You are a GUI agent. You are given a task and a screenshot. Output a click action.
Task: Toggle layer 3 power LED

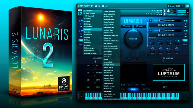pyautogui.click(x=187, y=20)
